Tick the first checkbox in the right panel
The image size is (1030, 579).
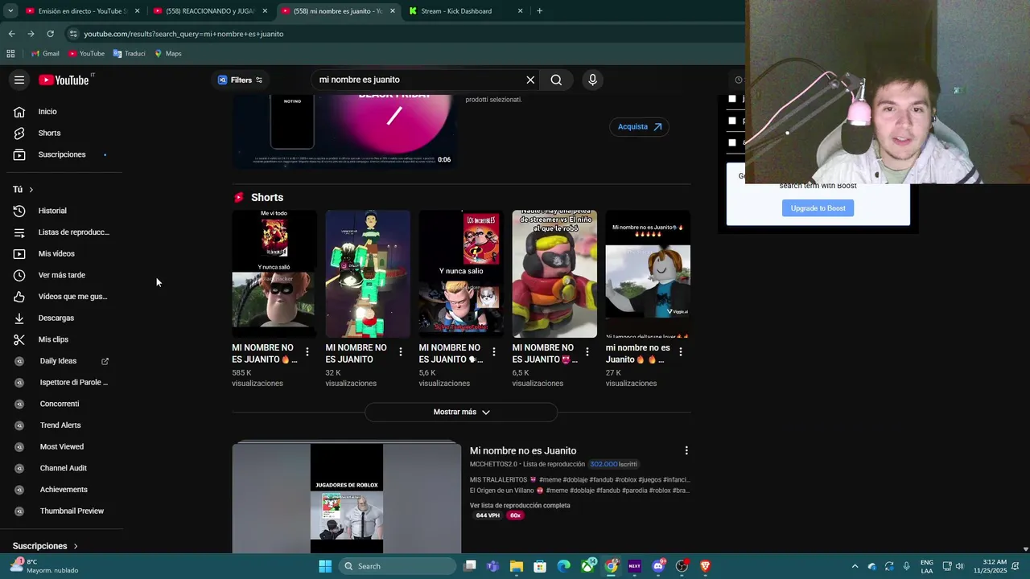coord(732,99)
